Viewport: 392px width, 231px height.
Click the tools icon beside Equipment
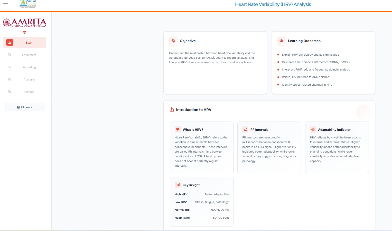click(x=10, y=55)
